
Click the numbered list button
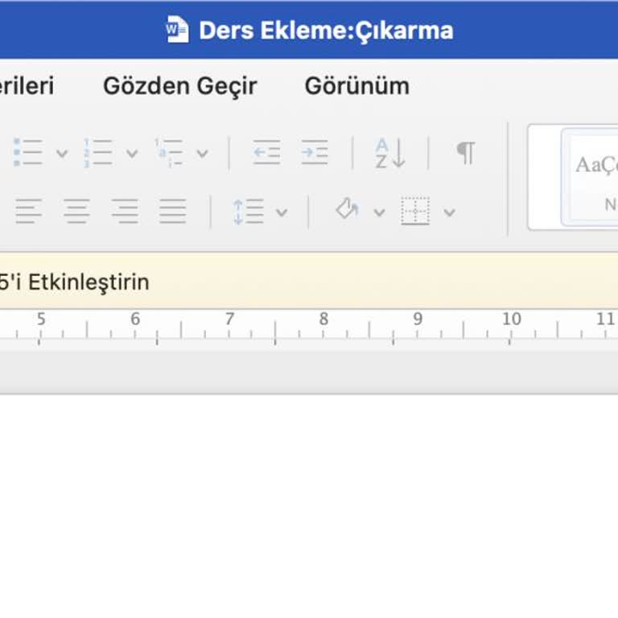pyautogui.click(x=98, y=153)
